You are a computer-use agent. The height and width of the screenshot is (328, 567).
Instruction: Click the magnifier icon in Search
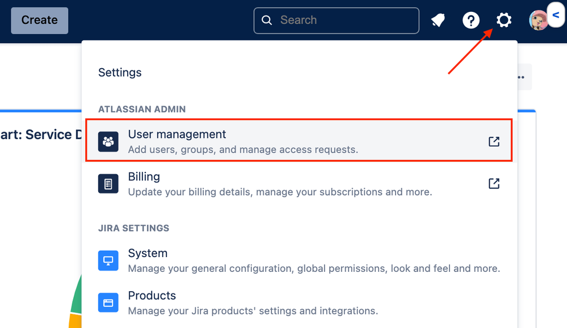(x=267, y=20)
